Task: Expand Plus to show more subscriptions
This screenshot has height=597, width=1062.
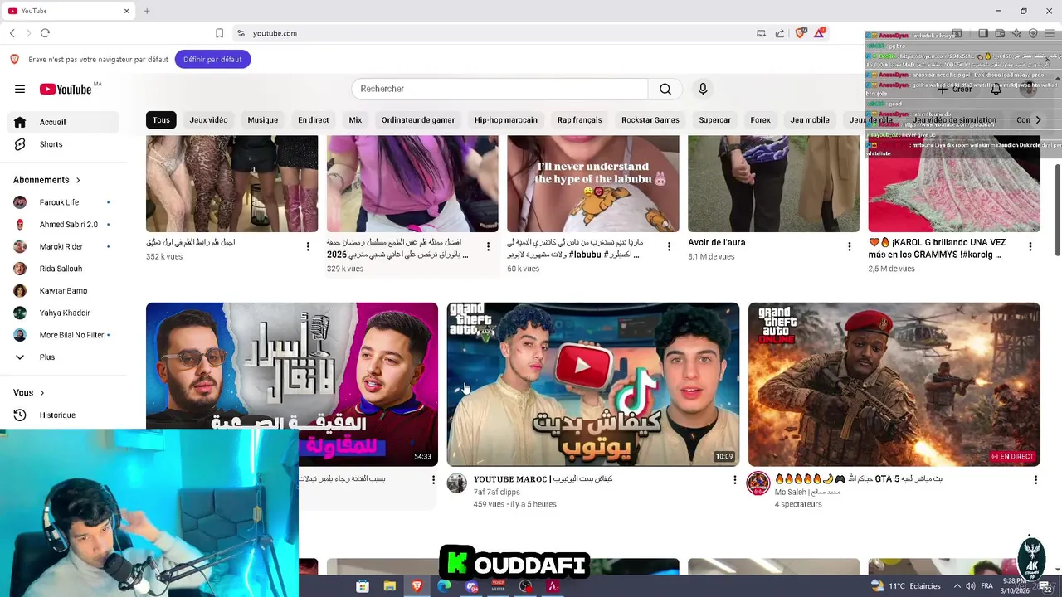Action: click(62, 357)
